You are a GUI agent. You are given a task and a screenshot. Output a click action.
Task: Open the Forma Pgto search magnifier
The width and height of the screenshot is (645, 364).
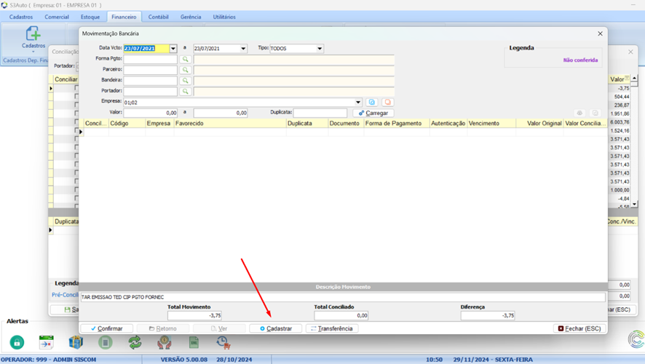tap(186, 59)
